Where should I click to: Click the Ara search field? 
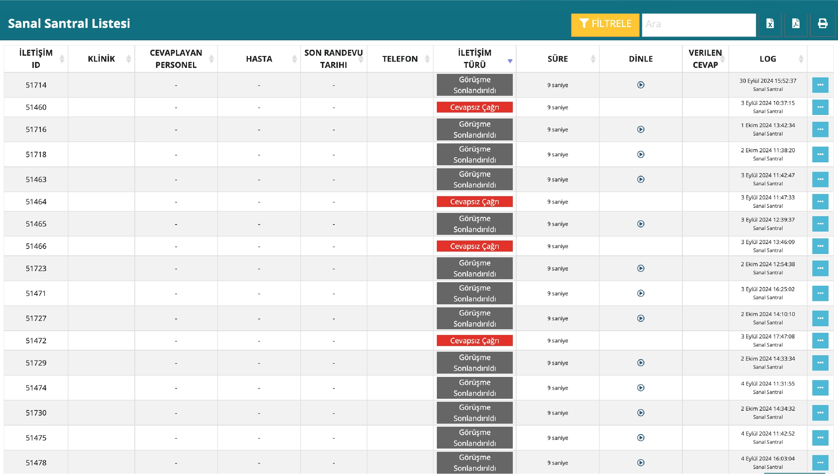[699, 24]
